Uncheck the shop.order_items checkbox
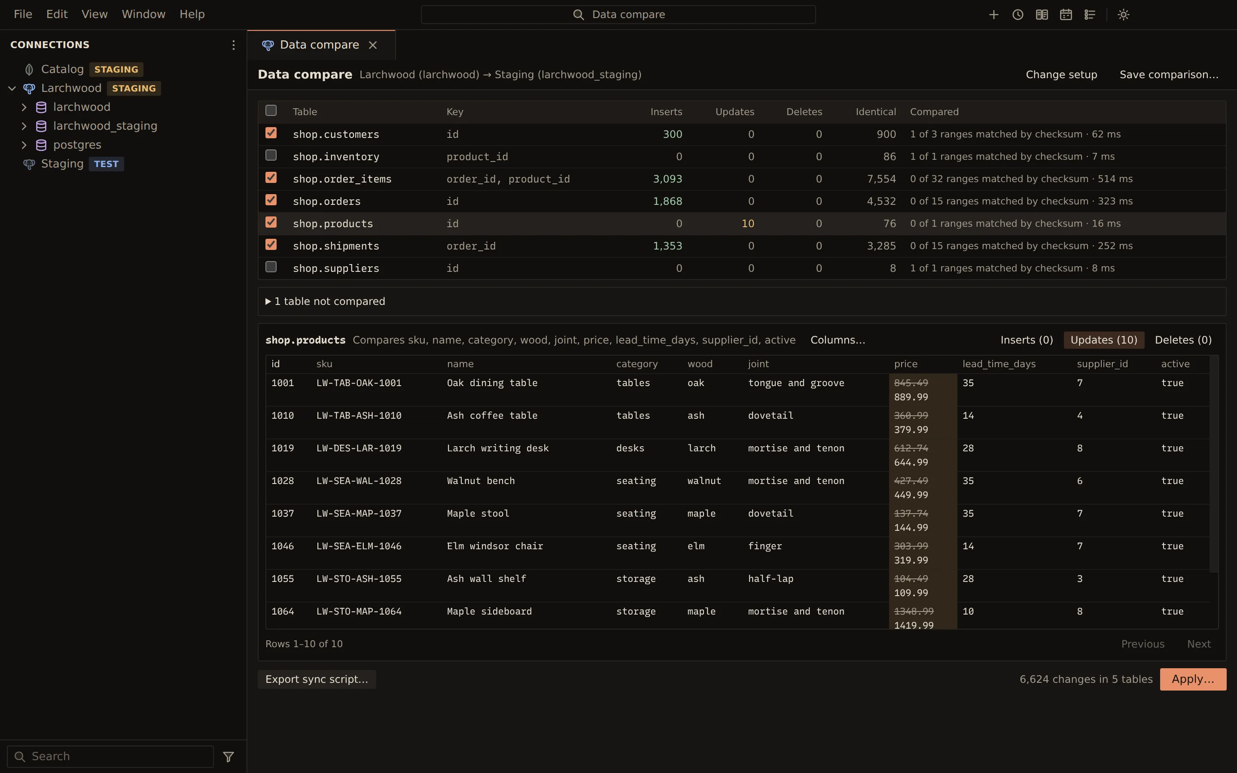The image size is (1237, 773). click(x=271, y=177)
